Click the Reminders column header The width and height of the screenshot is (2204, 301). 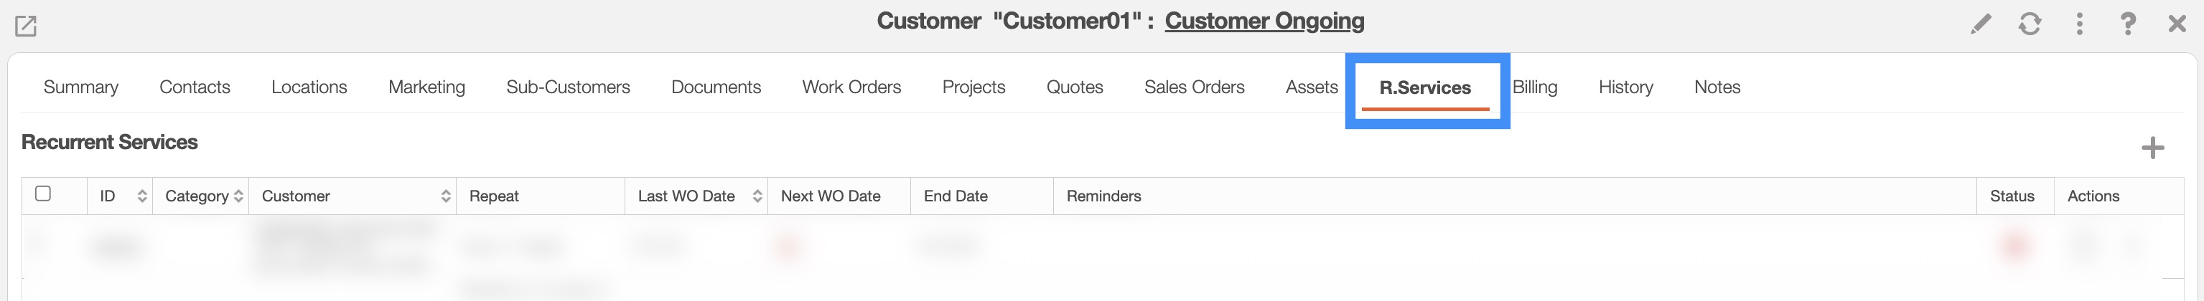(1103, 196)
